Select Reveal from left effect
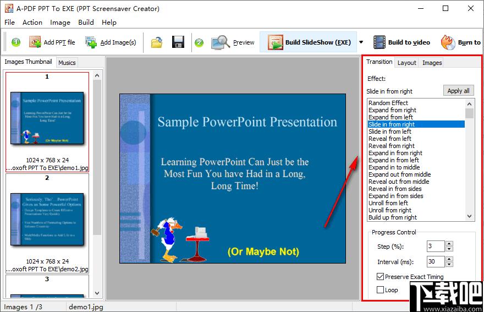This screenshot has height=312, width=484. pyautogui.click(x=416, y=139)
